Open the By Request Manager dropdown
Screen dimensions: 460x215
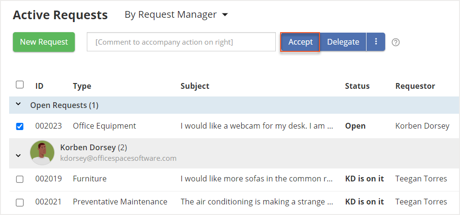(x=176, y=15)
